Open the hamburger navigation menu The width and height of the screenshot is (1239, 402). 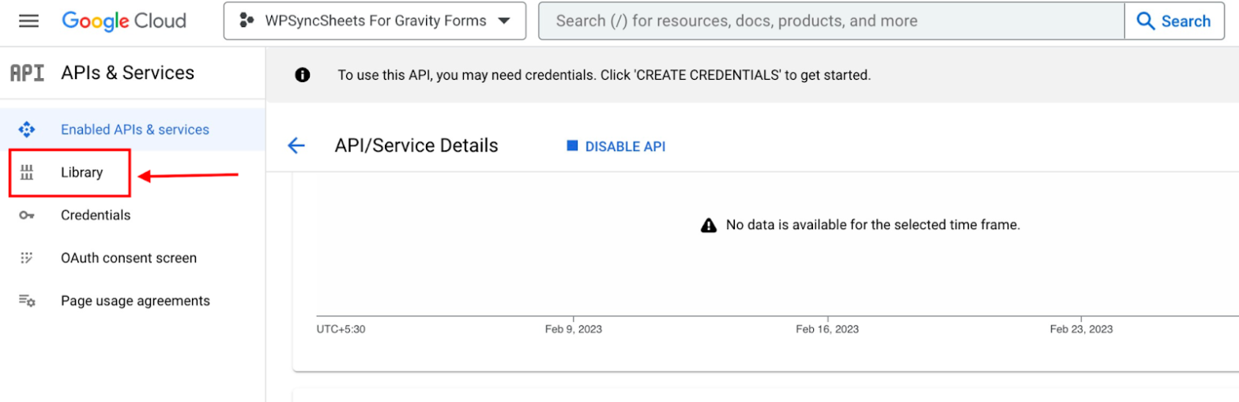[x=28, y=21]
